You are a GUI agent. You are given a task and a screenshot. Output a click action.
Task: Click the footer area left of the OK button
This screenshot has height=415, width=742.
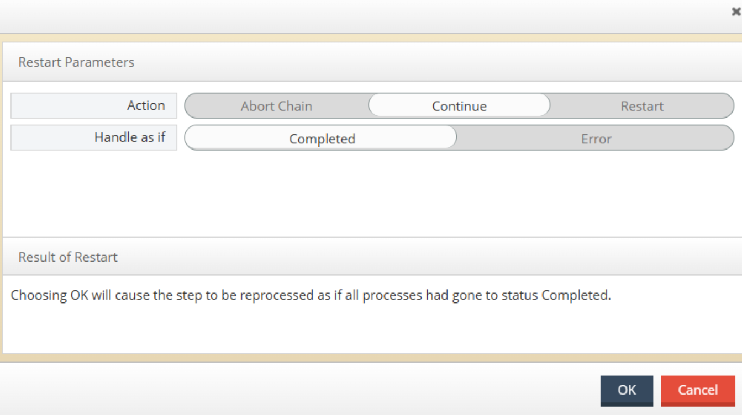298,390
